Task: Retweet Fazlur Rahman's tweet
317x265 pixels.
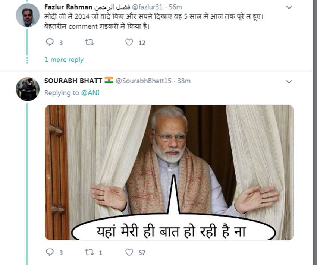Action: click(90, 42)
